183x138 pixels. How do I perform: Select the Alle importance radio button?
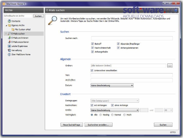tap(92, 115)
